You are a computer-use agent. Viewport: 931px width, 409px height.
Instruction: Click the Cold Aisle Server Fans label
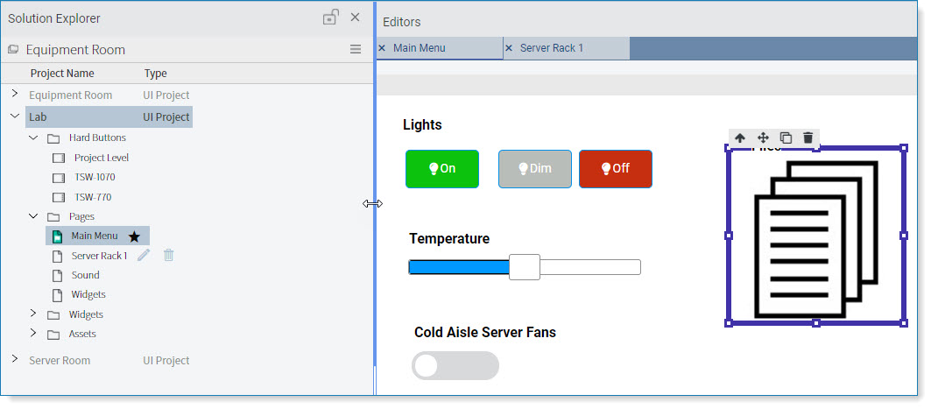(x=485, y=333)
